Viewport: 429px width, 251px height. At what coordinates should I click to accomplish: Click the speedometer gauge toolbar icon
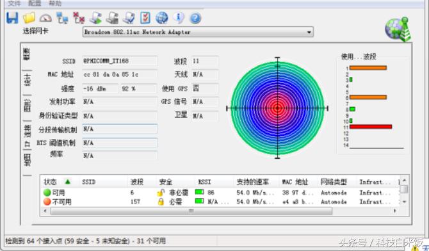pyautogui.click(x=45, y=18)
